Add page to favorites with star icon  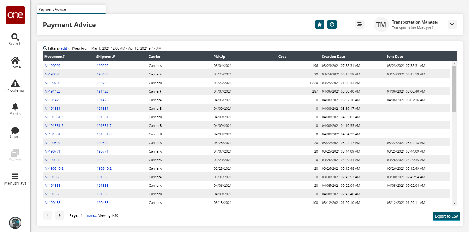point(320,24)
